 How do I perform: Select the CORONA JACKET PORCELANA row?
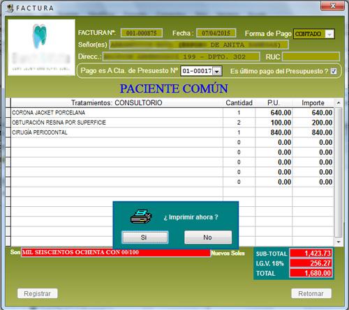(x=172, y=113)
